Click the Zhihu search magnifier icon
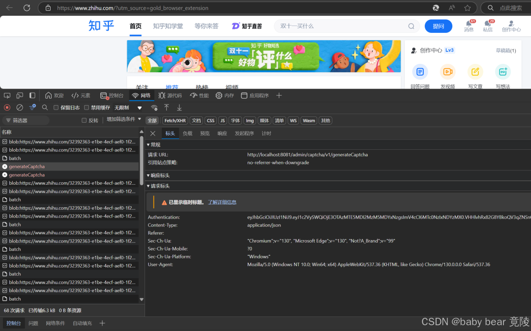 tap(411, 26)
